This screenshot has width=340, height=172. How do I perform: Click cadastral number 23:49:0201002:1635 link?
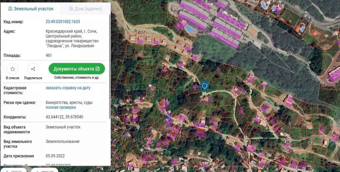pos(63,22)
